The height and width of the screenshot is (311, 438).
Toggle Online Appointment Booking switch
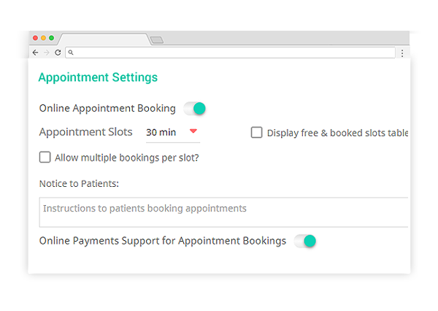point(195,109)
